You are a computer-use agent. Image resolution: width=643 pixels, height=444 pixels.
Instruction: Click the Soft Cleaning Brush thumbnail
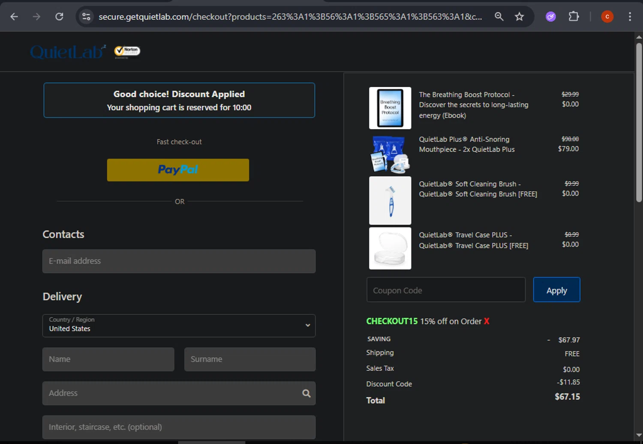coord(390,200)
